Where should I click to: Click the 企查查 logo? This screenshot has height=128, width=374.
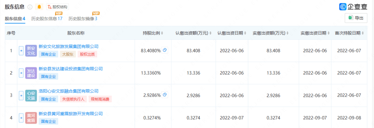point(353,7)
